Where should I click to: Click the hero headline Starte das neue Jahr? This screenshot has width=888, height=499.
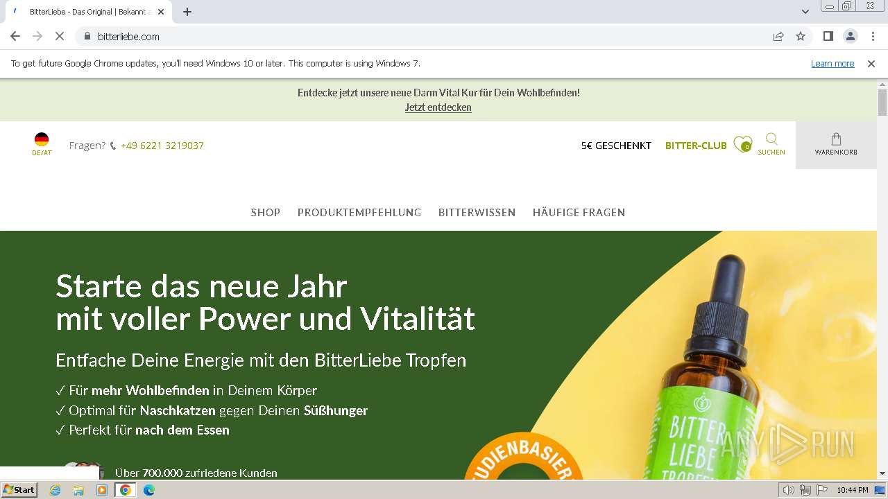[201, 286]
